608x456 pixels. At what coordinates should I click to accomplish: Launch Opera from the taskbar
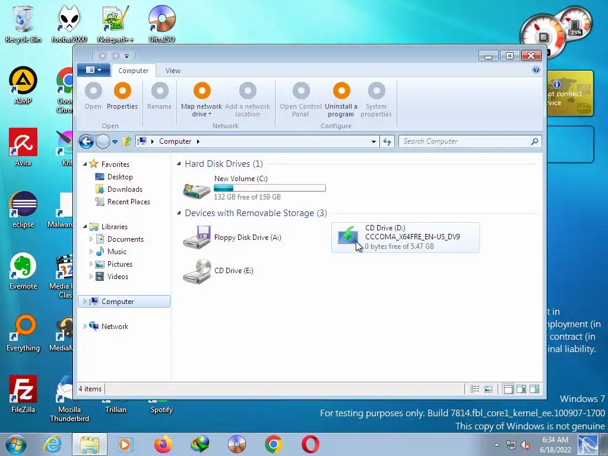click(x=310, y=444)
